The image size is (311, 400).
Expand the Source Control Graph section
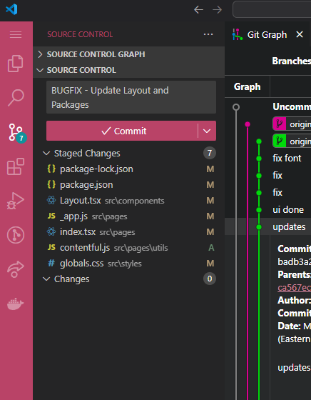(x=129, y=54)
